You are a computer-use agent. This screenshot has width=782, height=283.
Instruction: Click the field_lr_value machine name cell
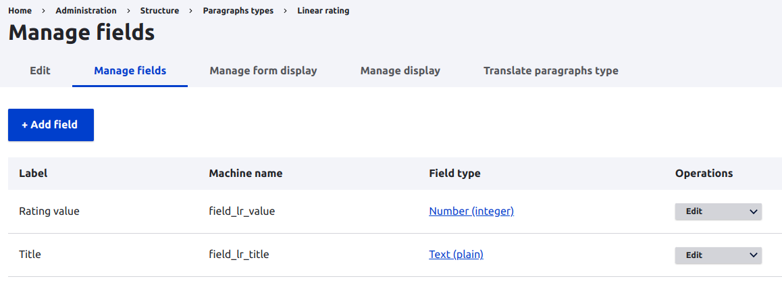tap(242, 211)
